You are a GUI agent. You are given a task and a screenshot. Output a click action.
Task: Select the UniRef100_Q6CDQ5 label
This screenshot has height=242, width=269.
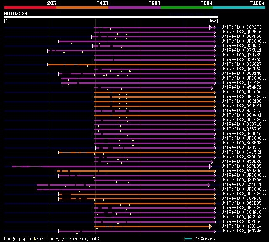pos(241,203)
